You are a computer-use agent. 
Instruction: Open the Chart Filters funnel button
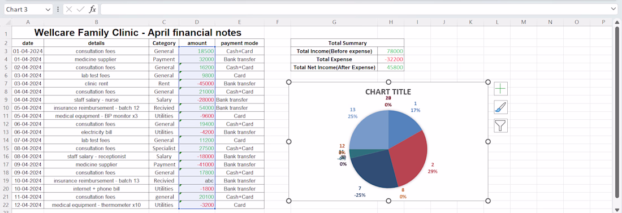[x=501, y=126]
